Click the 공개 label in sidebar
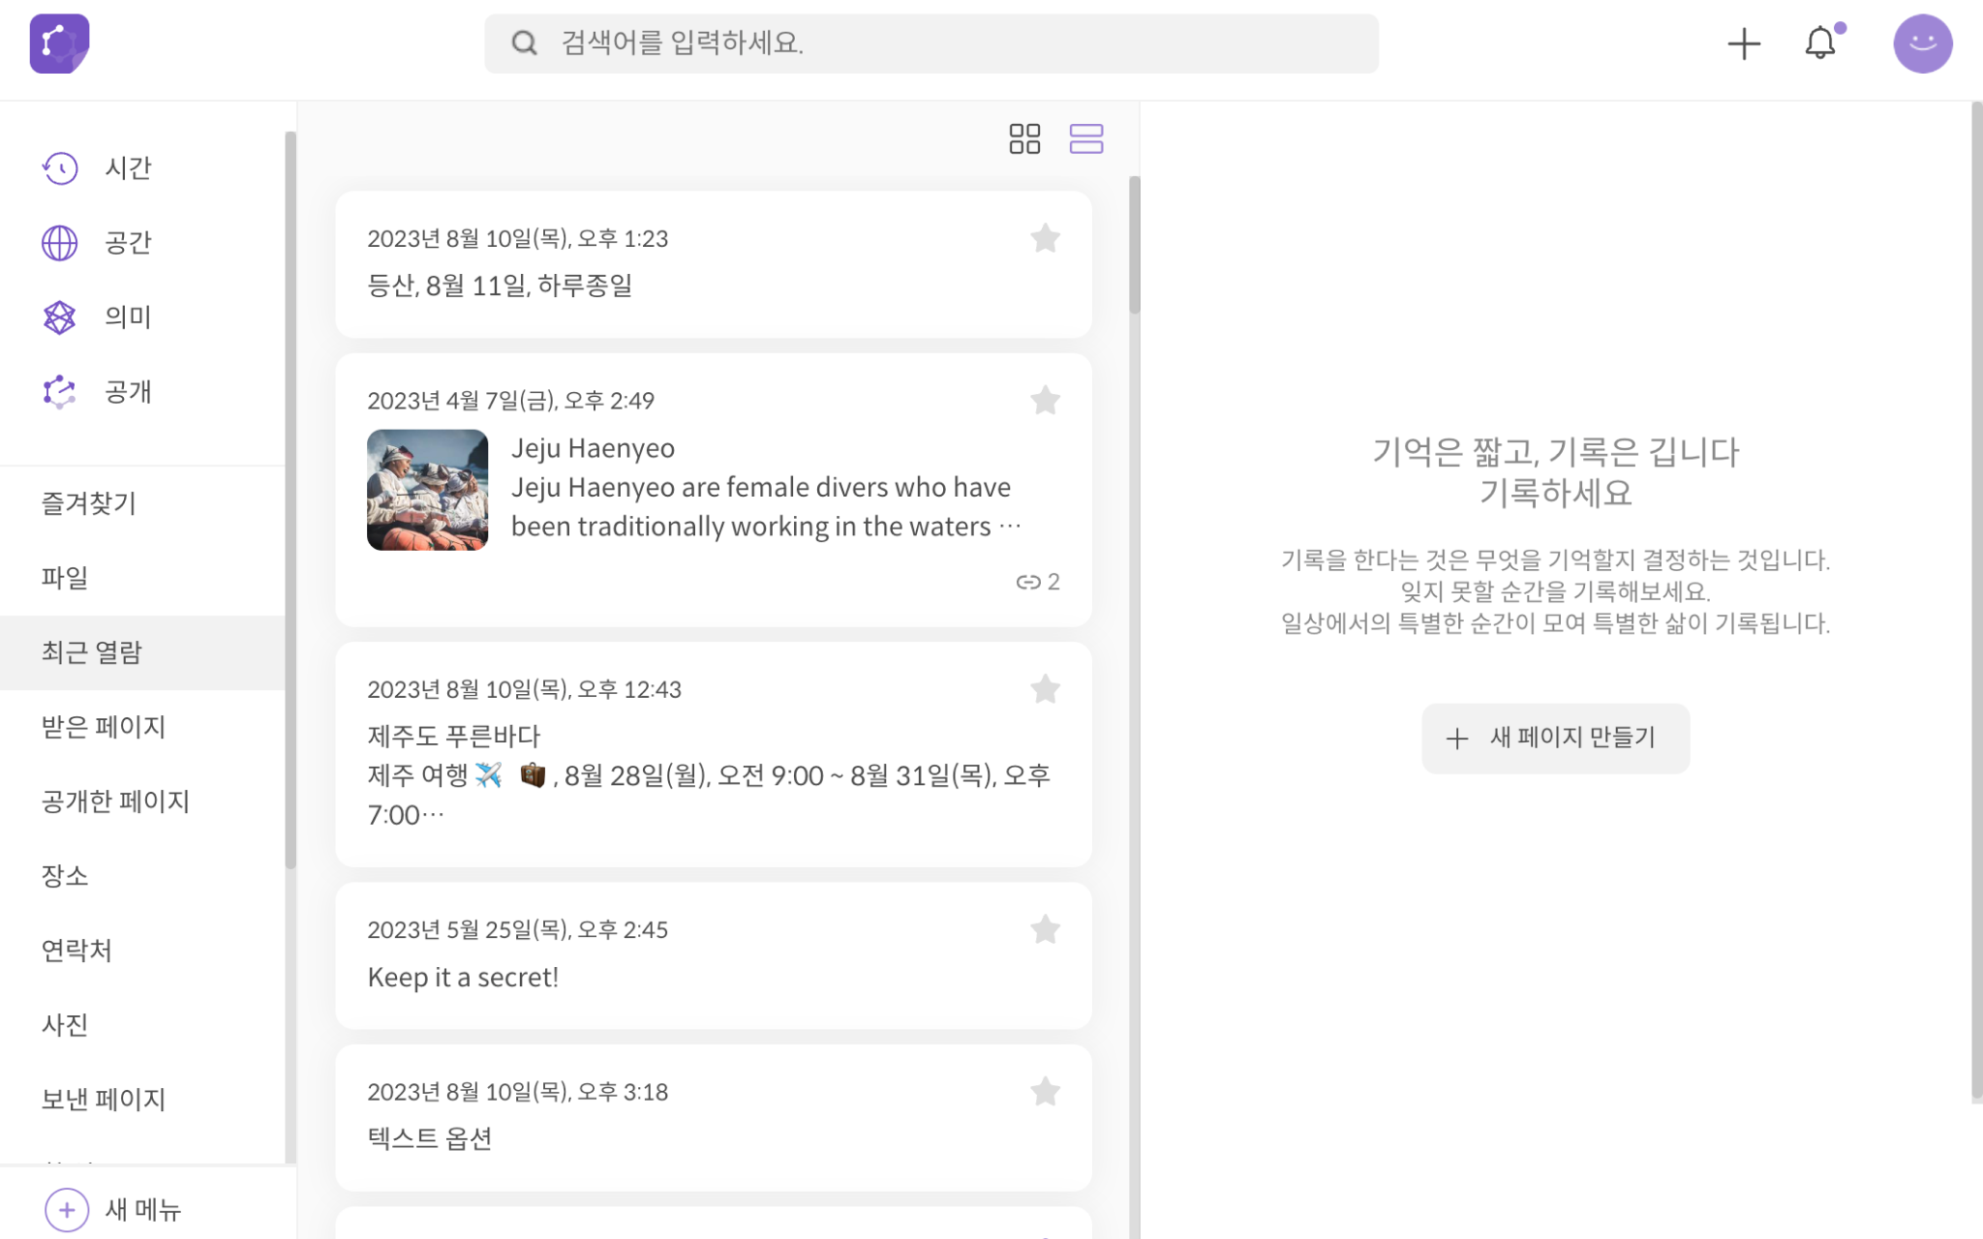 tap(129, 392)
